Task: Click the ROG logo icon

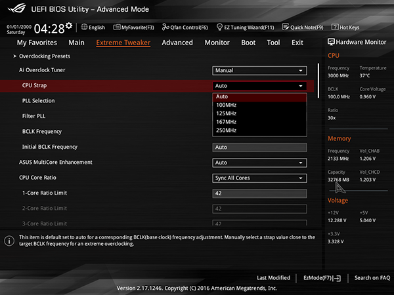Action: (x=17, y=9)
